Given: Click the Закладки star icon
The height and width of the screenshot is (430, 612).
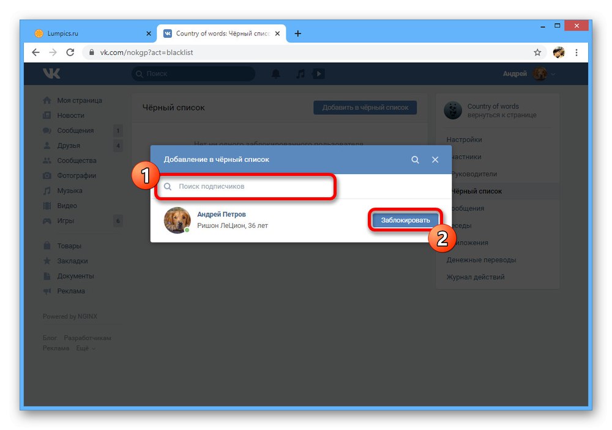Looking at the screenshot, I should pos(47,261).
